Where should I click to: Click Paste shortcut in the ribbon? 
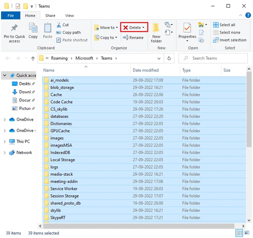point(72,40)
